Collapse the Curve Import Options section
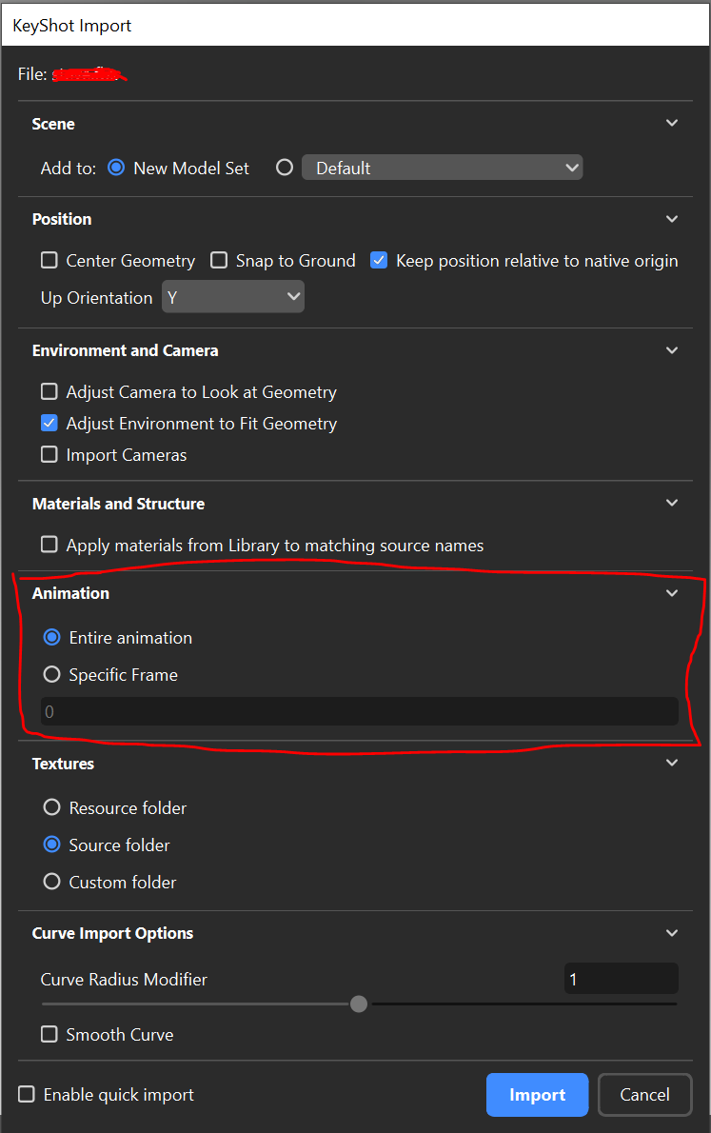711x1133 pixels. tap(672, 933)
